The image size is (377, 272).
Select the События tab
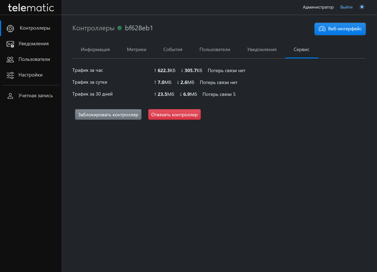[x=173, y=50]
